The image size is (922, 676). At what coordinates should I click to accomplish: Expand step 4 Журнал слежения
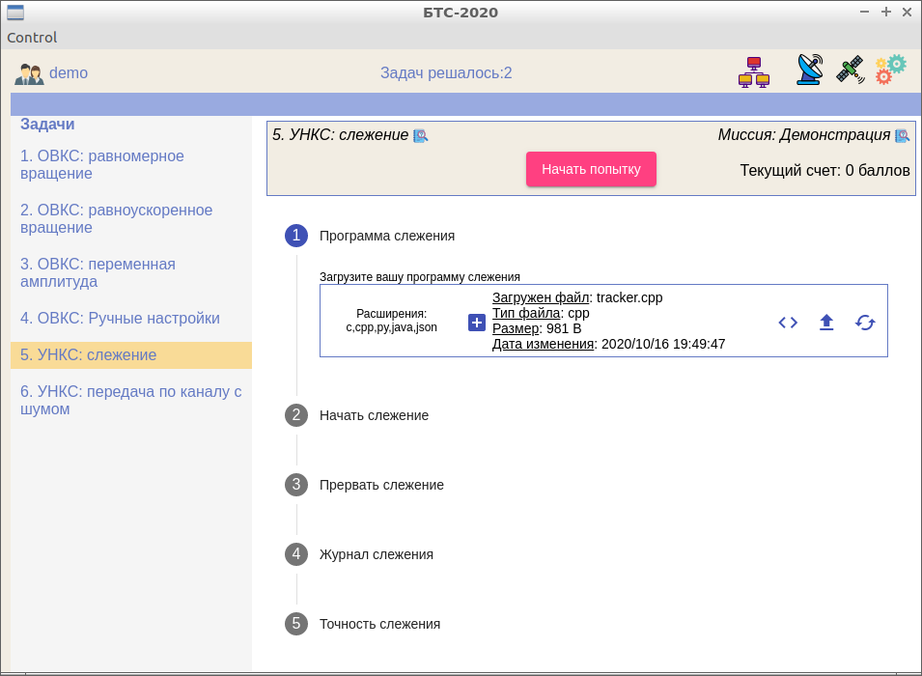click(x=359, y=554)
